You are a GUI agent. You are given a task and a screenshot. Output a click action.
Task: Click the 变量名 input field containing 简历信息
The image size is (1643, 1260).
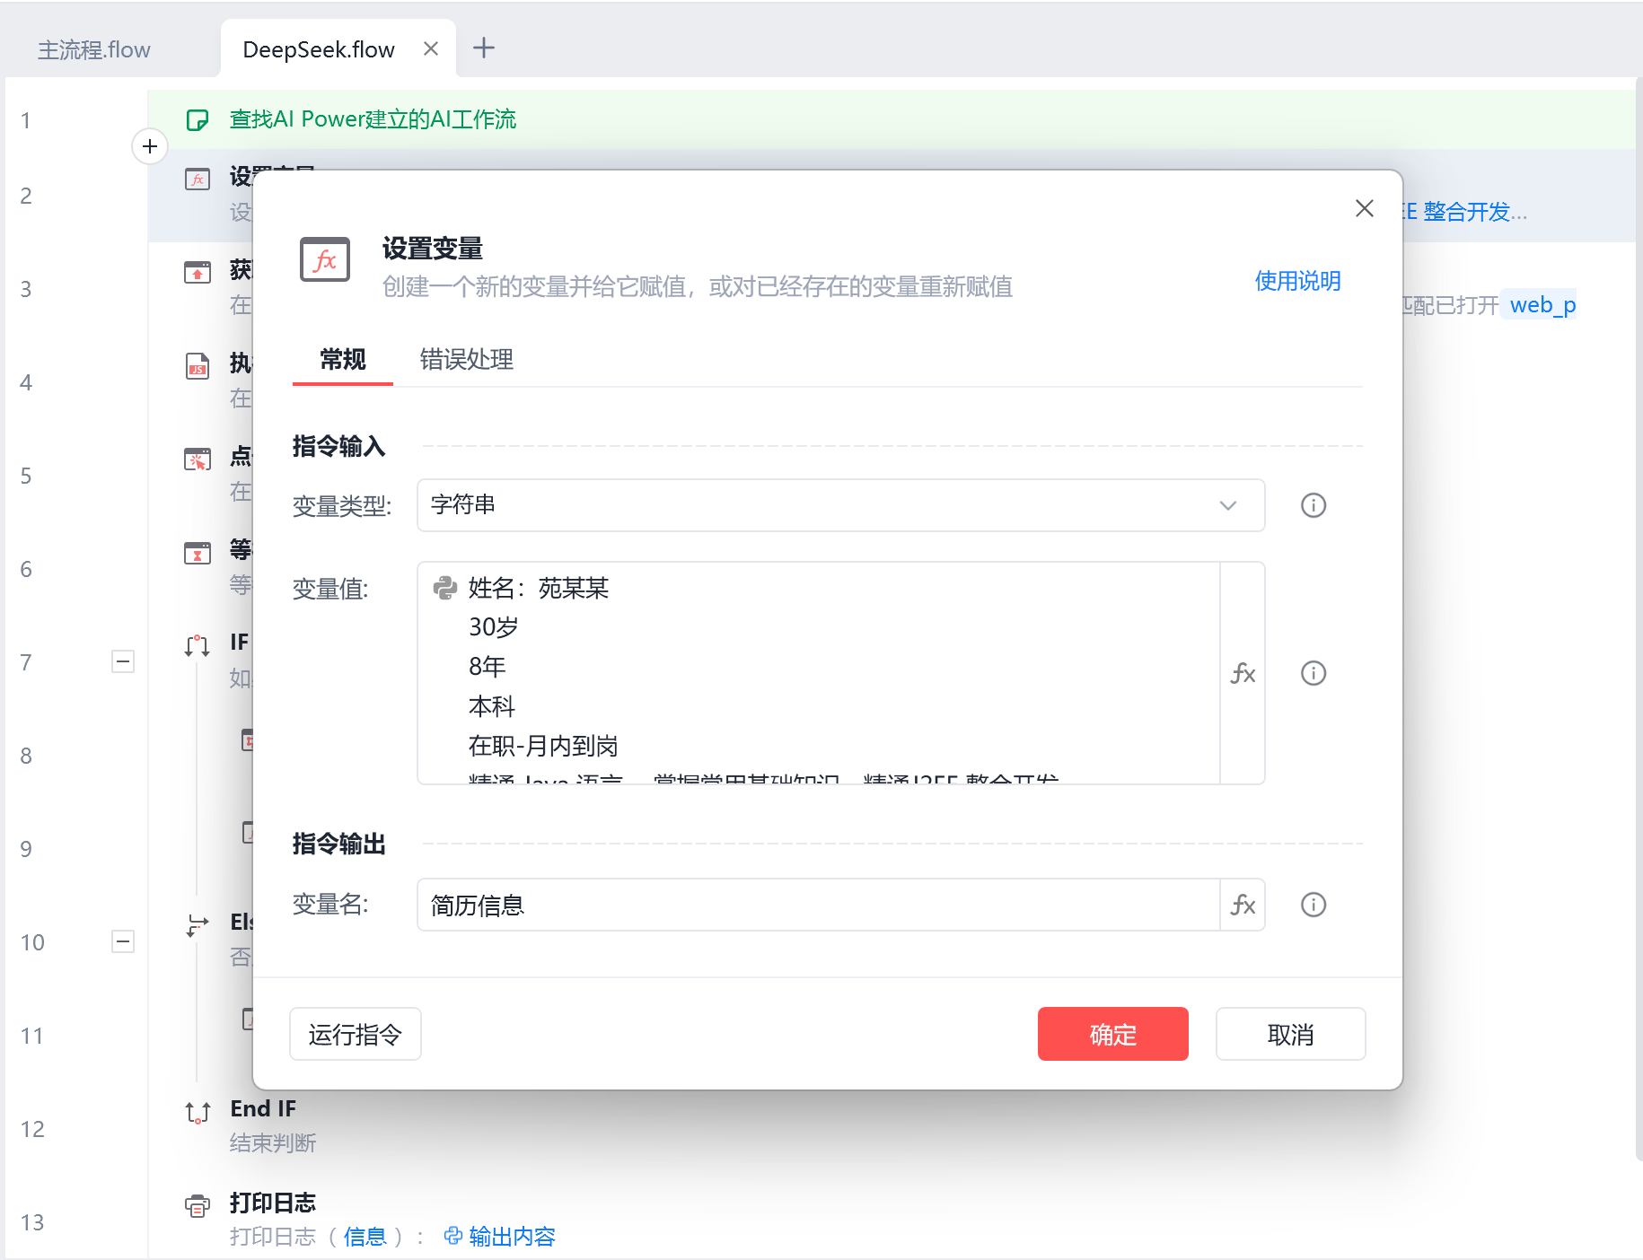click(819, 905)
